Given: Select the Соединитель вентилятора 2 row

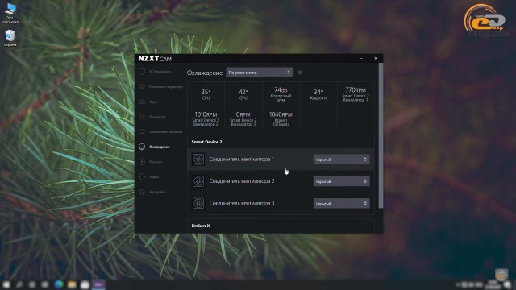Looking at the screenshot, I should tap(281, 181).
